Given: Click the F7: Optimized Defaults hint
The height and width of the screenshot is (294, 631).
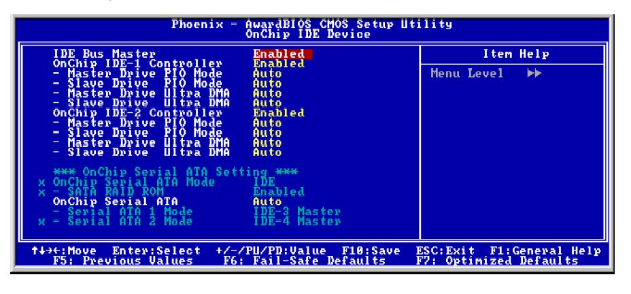Looking at the screenshot, I should pos(497,261).
